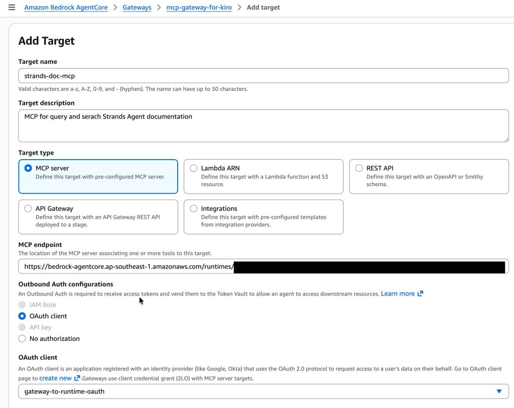Select the MCP server target type
The width and height of the screenshot is (514, 408).
[x=28, y=169]
